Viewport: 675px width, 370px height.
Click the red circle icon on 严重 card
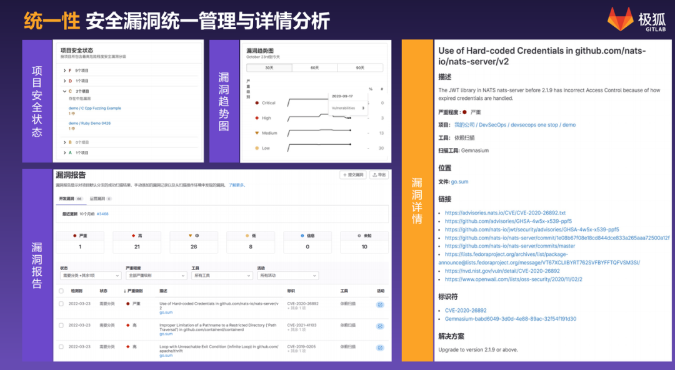(75, 235)
